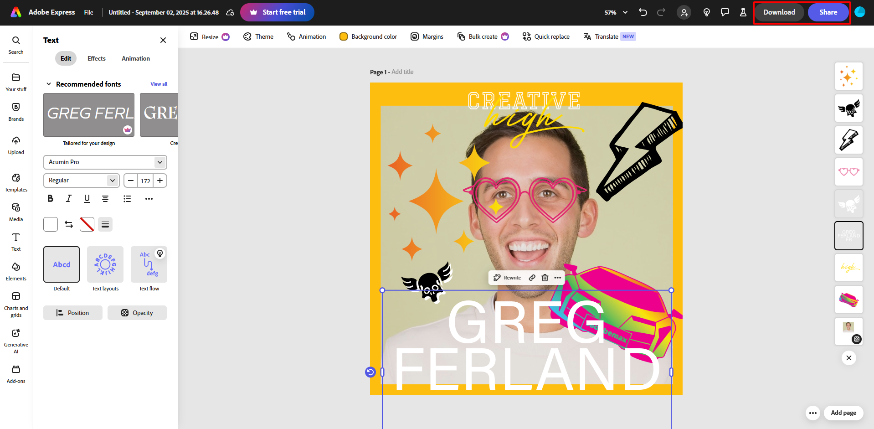Viewport: 874px width, 429px height.
Task: Undo the last action
Action: point(643,12)
